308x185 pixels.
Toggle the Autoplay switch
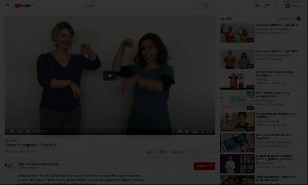298,19
